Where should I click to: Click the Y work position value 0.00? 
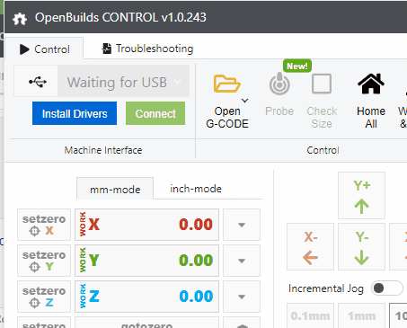click(196, 261)
